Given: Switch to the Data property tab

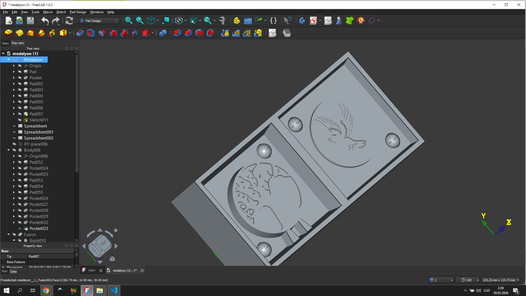Looking at the screenshot, I should coord(13,272).
